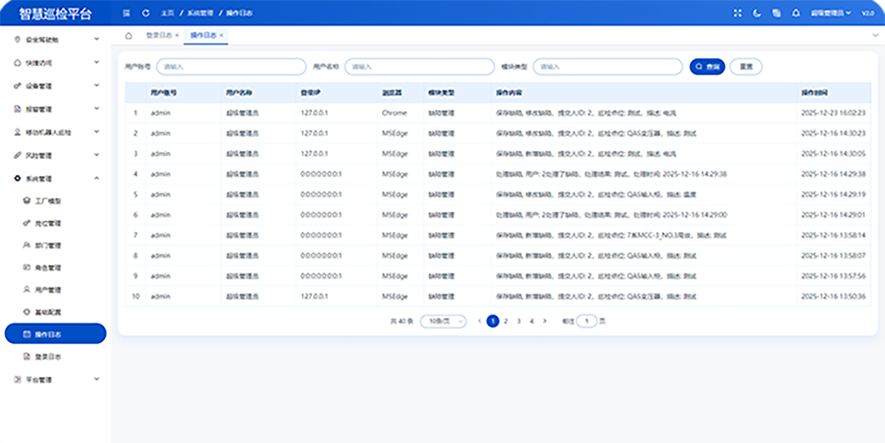Open 用户管理 in the sidebar
This screenshot has width=885, height=443.
click(x=48, y=290)
